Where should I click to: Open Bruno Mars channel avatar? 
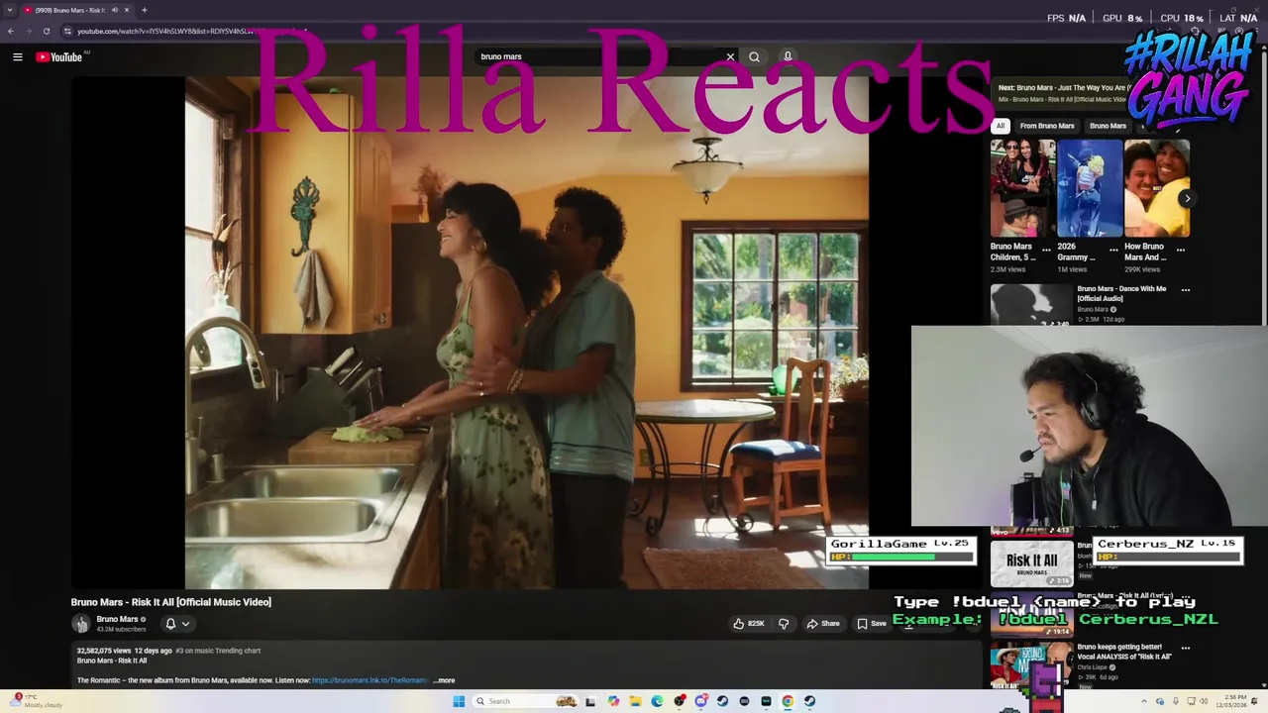tap(80, 623)
